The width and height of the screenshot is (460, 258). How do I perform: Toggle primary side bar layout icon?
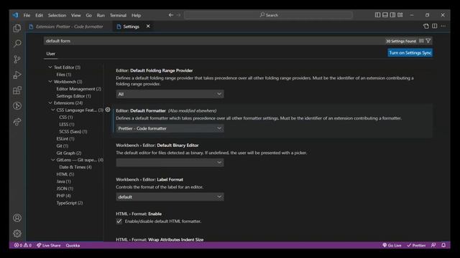point(377,15)
